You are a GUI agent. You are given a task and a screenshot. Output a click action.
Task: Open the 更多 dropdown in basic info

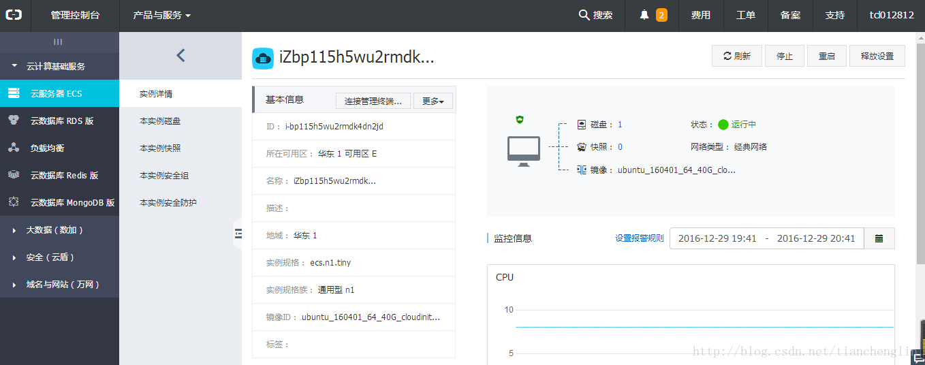pyautogui.click(x=433, y=101)
